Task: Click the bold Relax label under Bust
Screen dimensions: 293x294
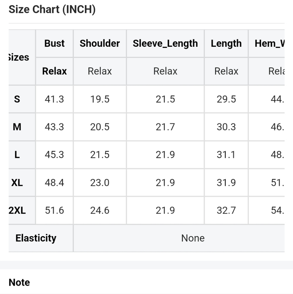Action: (54, 71)
